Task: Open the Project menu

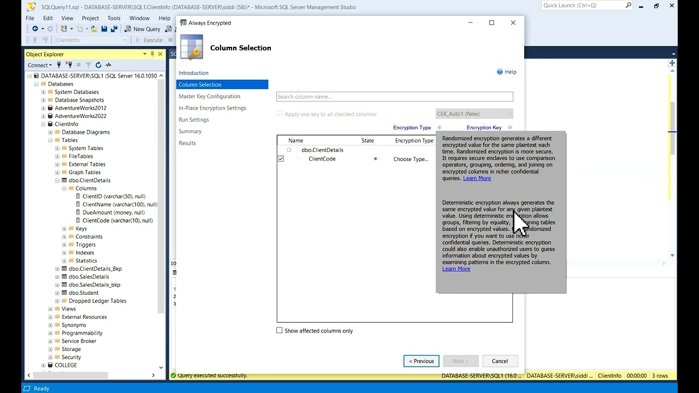Action: [x=90, y=18]
